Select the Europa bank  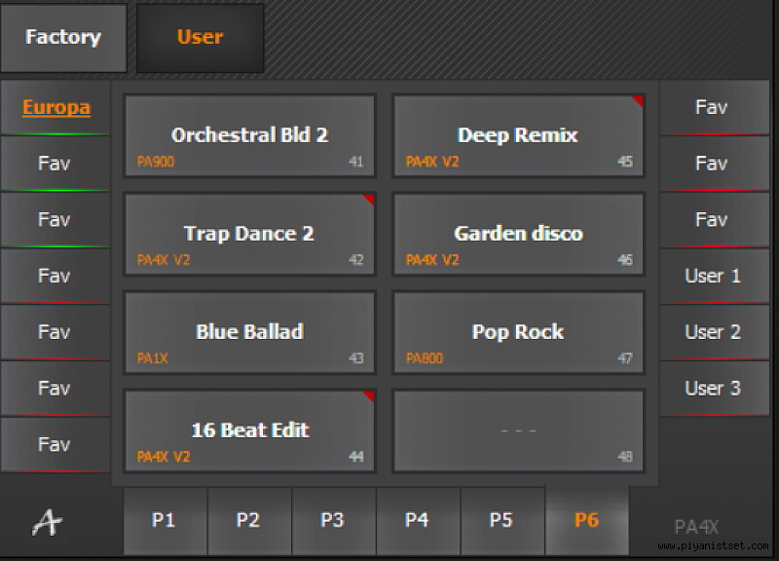[x=56, y=107]
